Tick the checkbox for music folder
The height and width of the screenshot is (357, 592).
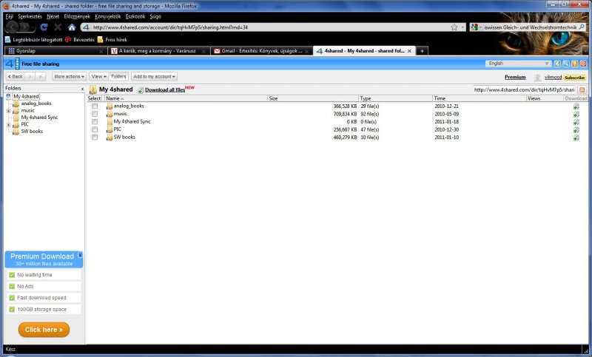(95, 114)
